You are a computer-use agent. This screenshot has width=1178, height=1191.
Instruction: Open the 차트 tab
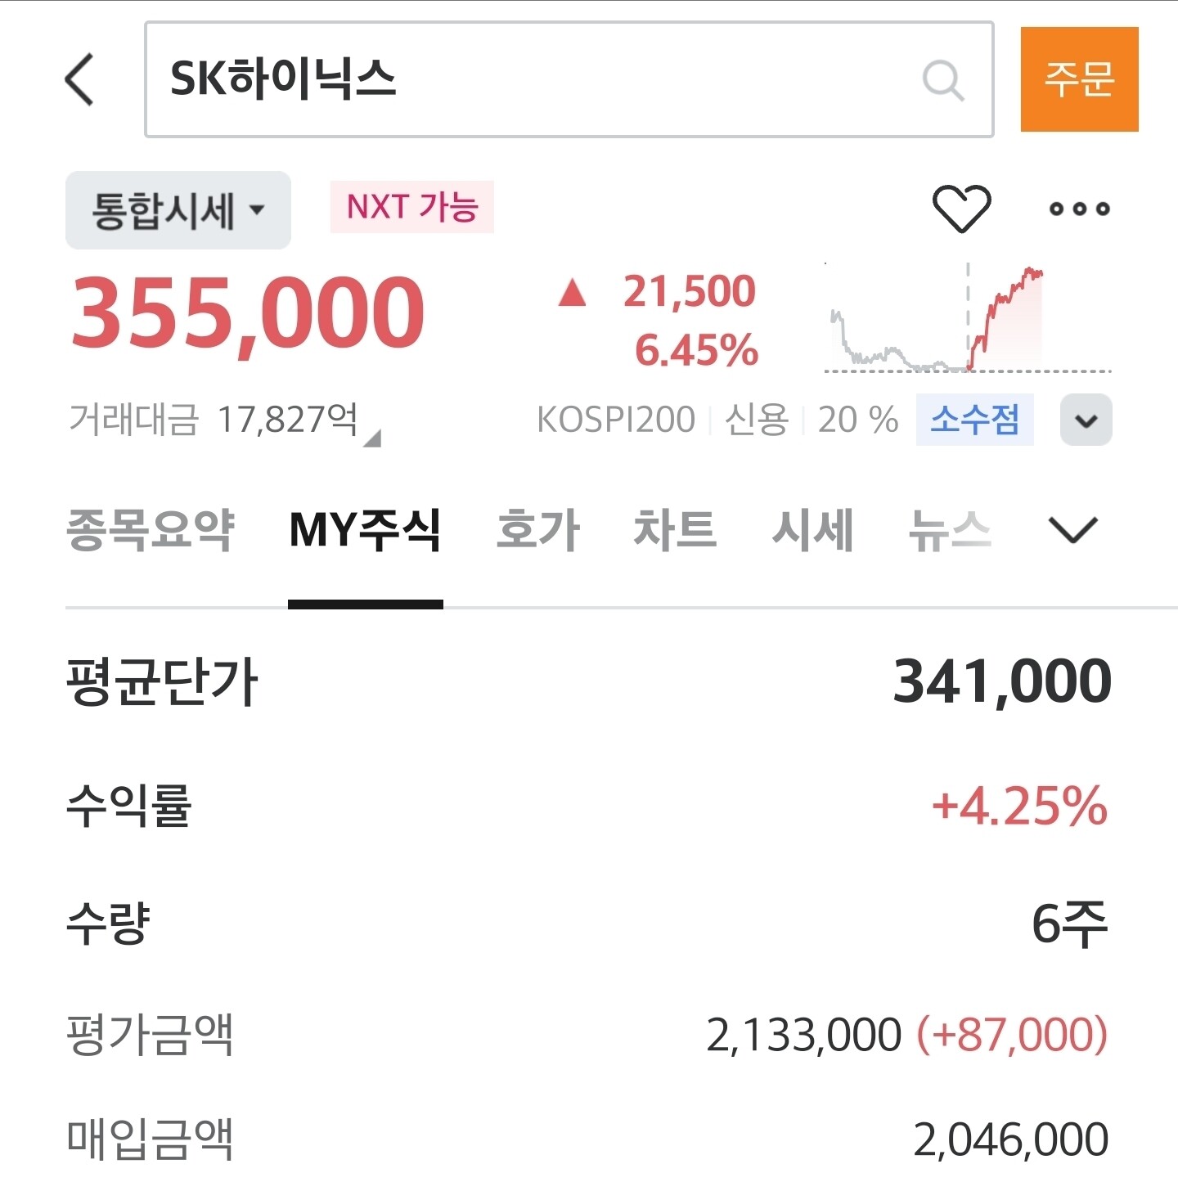(x=675, y=530)
